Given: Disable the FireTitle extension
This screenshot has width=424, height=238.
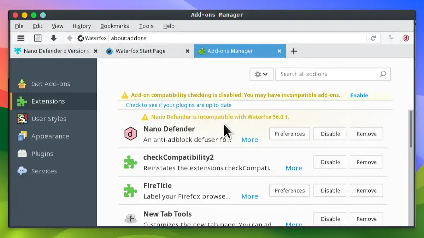Looking at the screenshot, I should 330,190.
